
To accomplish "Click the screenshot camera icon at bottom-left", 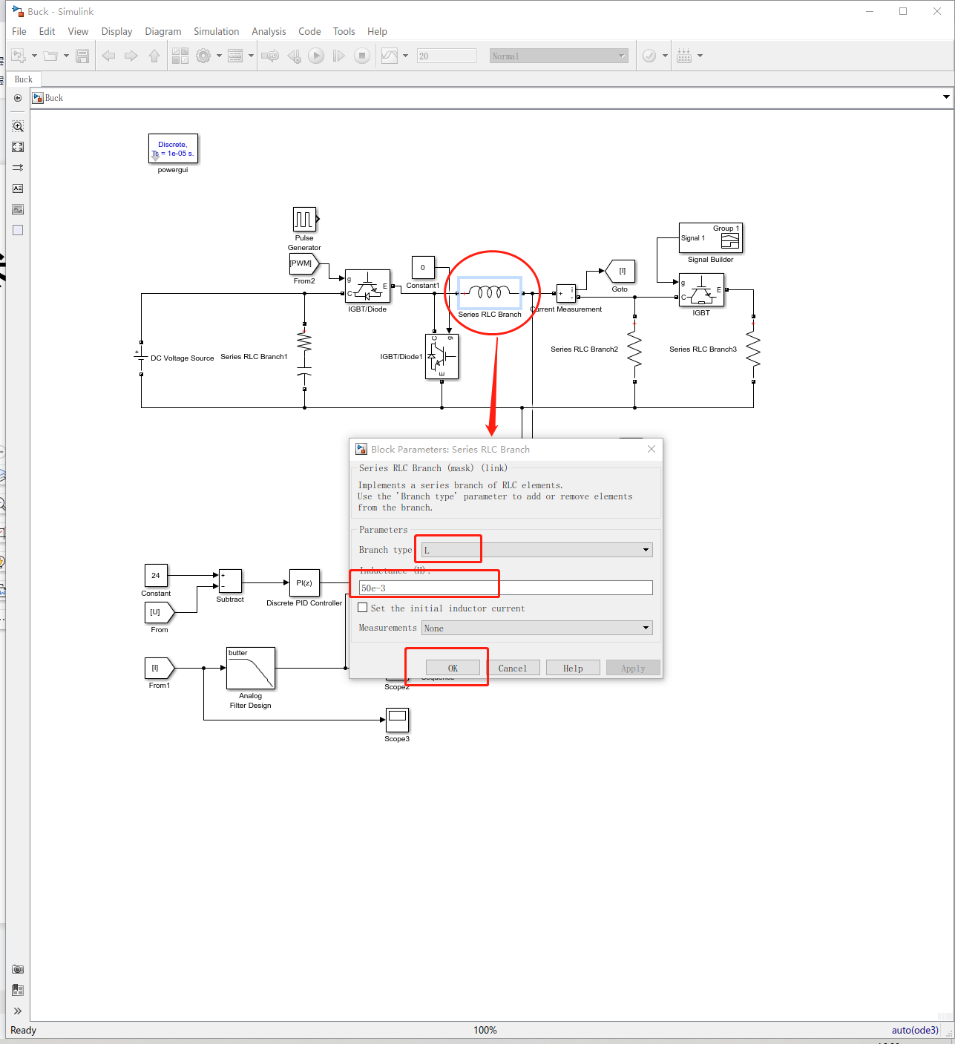I will click(18, 969).
